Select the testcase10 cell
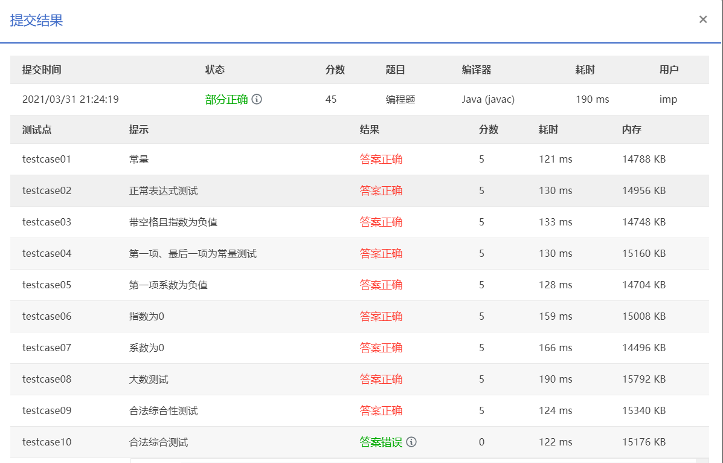Screen dimensions: 723x463 [47, 442]
